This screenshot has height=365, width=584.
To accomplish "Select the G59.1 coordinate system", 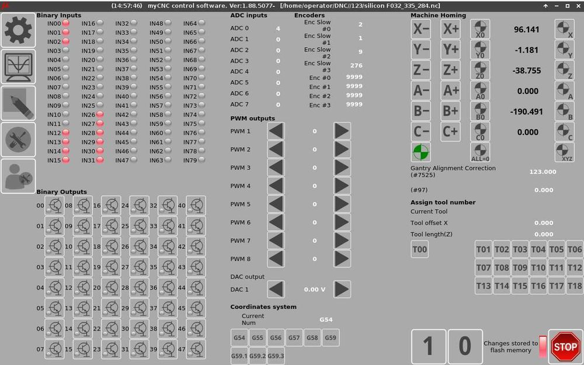I will (x=239, y=356).
